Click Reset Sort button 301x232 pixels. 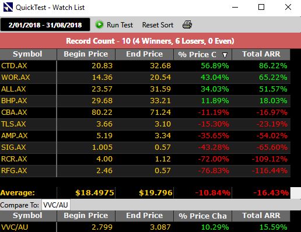coord(157,25)
